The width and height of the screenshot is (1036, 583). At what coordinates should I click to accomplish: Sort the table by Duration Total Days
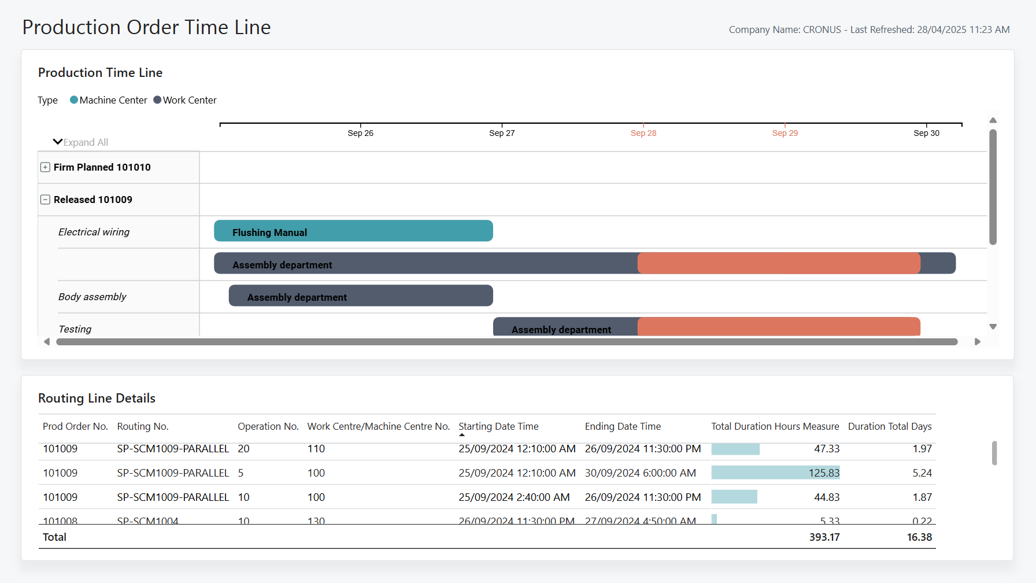[x=890, y=426]
